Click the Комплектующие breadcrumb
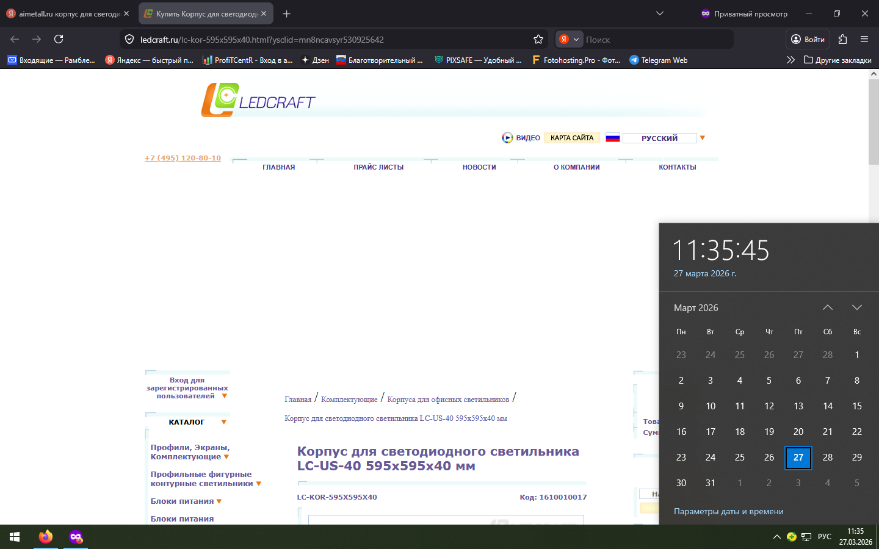Viewport: 879px width, 549px height. [x=349, y=400]
